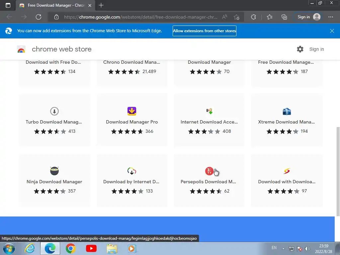This screenshot has height=255, width=340.
Task: Refresh the current page
Action: pyautogui.click(x=39, y=17)
